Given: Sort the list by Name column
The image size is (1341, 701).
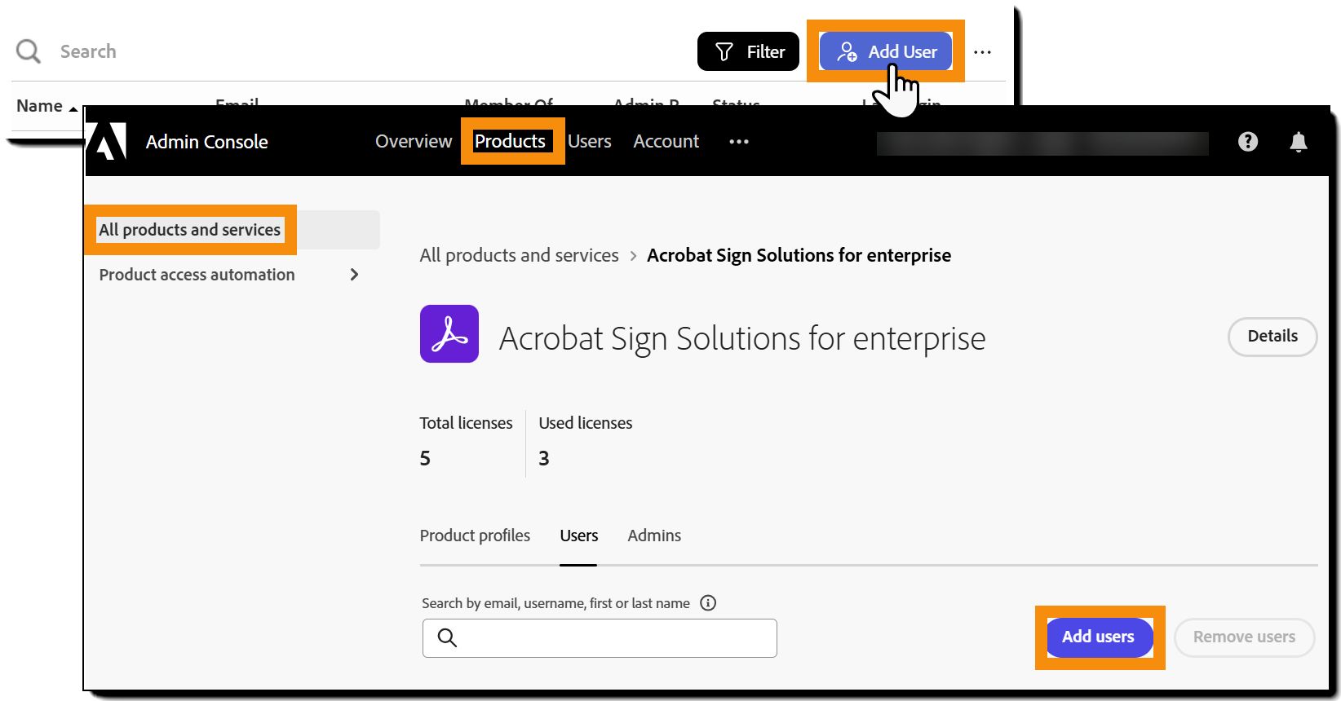Looking at the screenshot, I should (41, 106).
